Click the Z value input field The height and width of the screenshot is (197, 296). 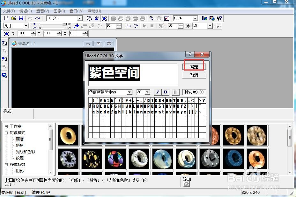pyautogui.click(x=76, y=33)
